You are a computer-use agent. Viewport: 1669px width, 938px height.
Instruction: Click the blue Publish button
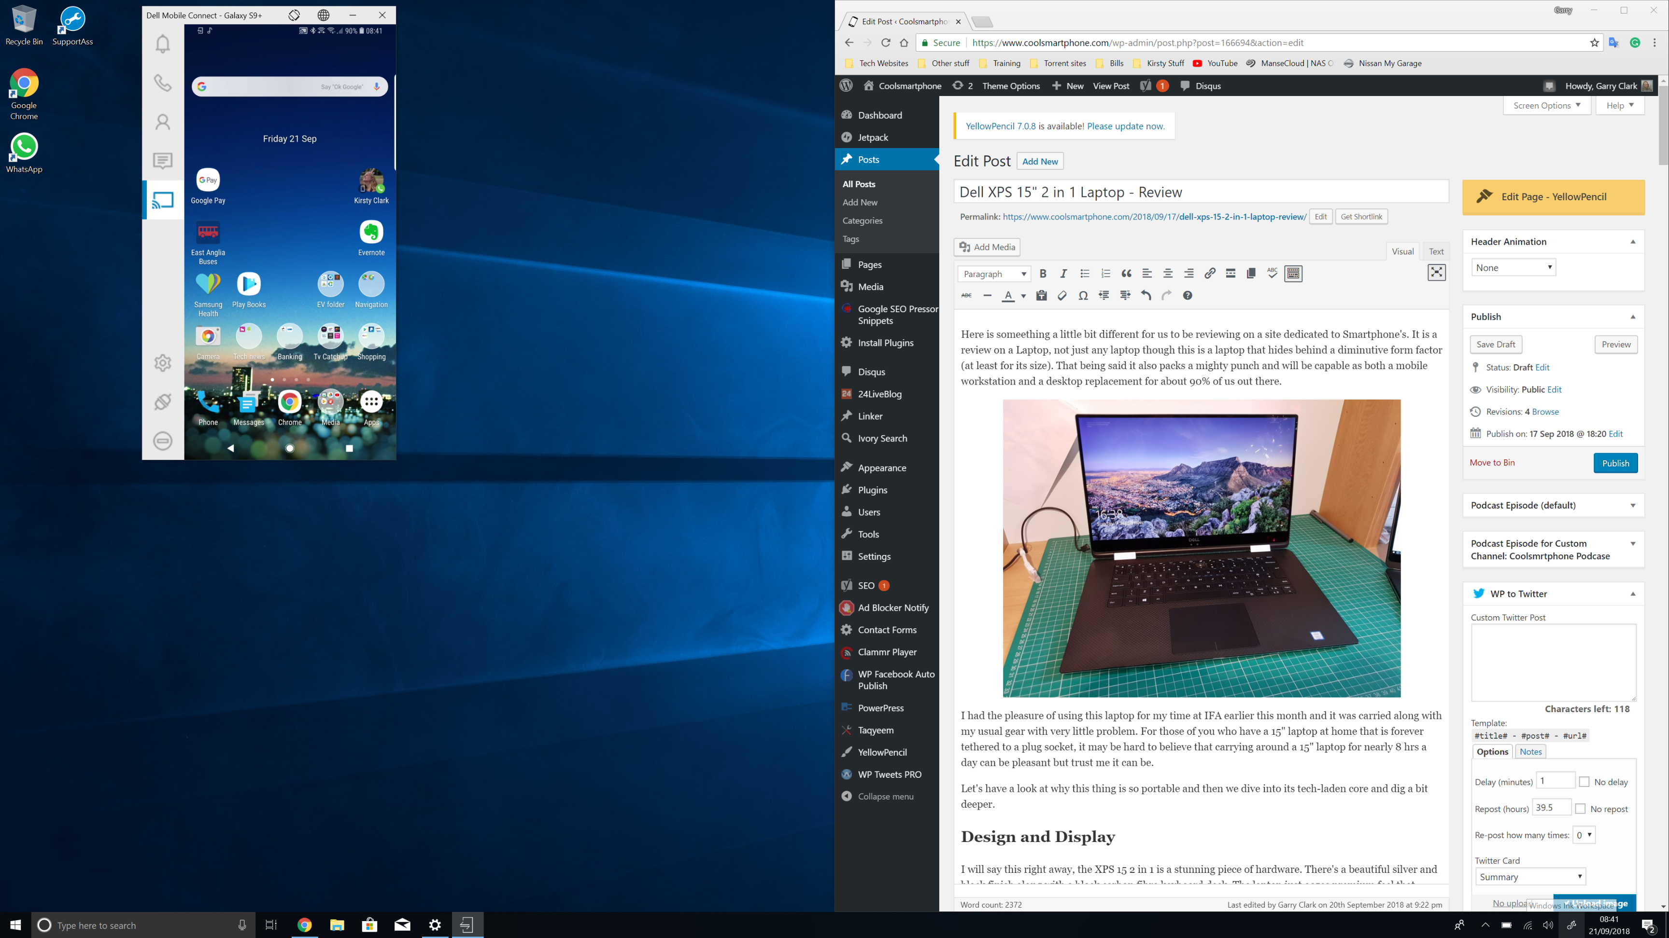(1615, 463)
